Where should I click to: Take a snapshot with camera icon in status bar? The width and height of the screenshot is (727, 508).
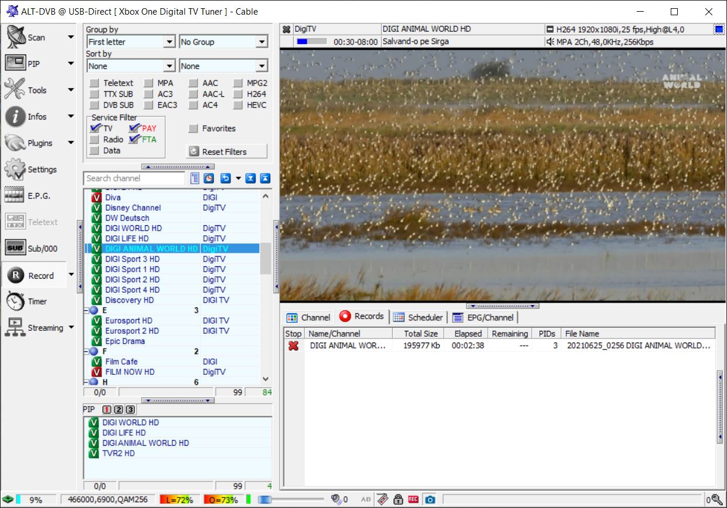(x=430, y=499)
